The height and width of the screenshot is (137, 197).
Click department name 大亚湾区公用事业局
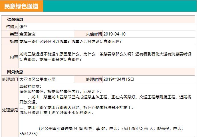37,79
